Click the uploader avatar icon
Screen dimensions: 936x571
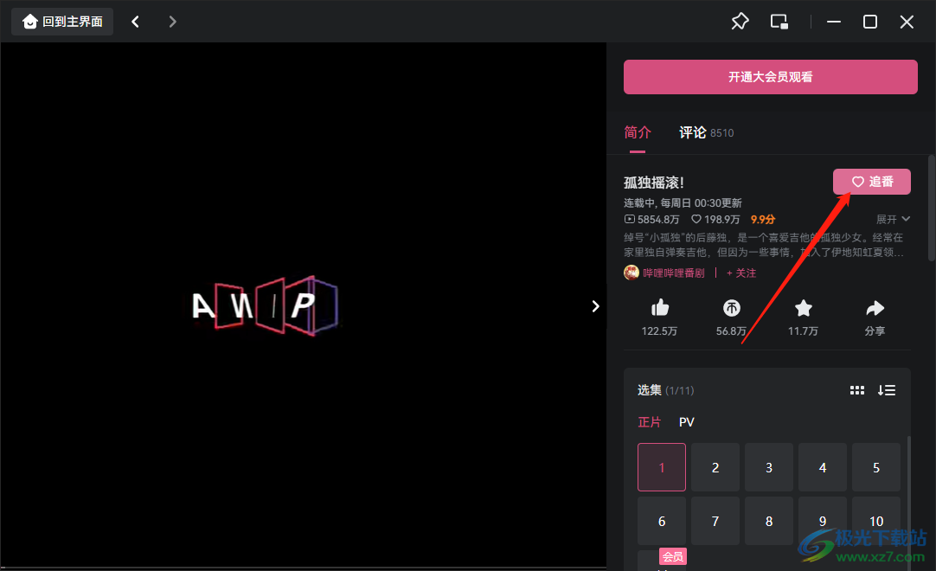631,273
